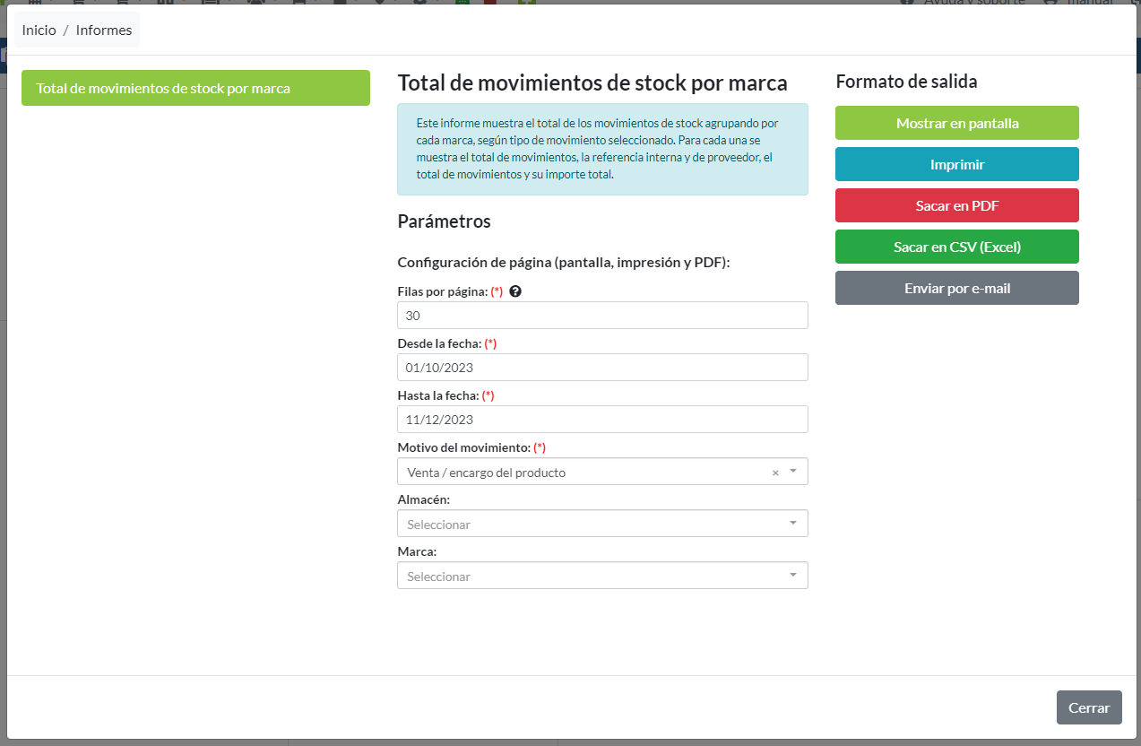This screenshot has height=746, width=1141.
Task: Clear Motivo del movimiento using the x icon
Action: (x=774, y=471)
